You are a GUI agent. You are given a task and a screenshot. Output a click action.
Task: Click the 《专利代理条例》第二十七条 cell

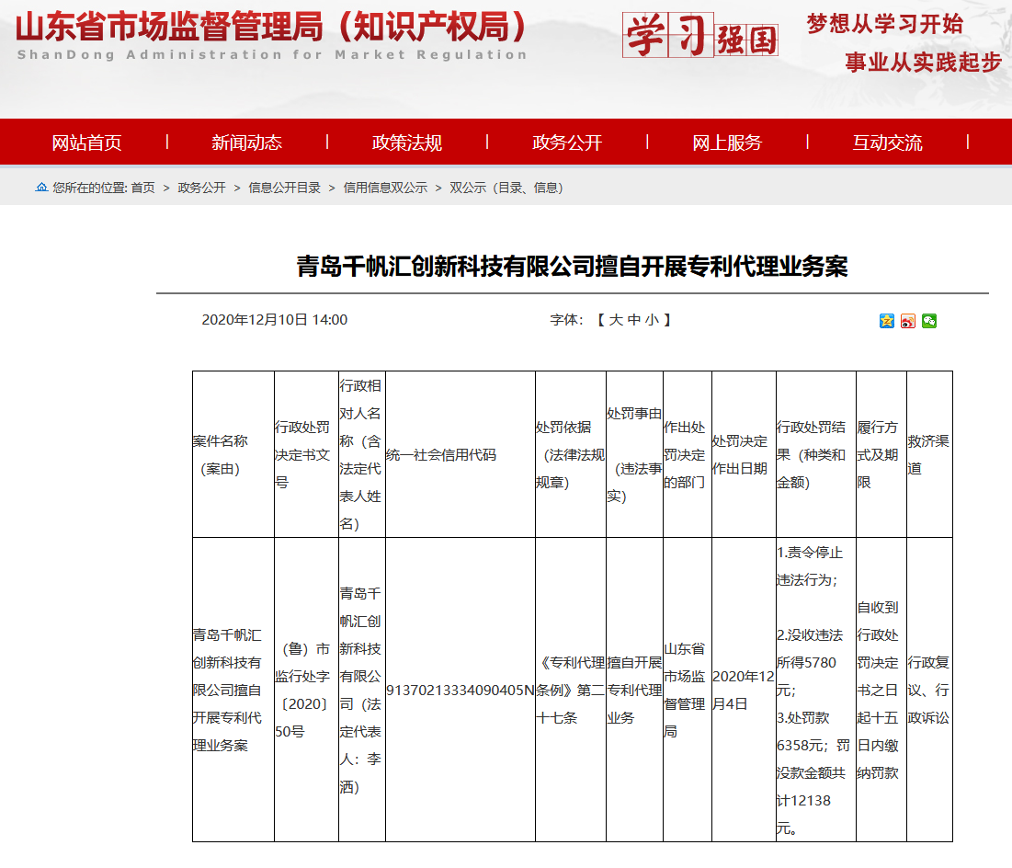click(x=571, y=690)
